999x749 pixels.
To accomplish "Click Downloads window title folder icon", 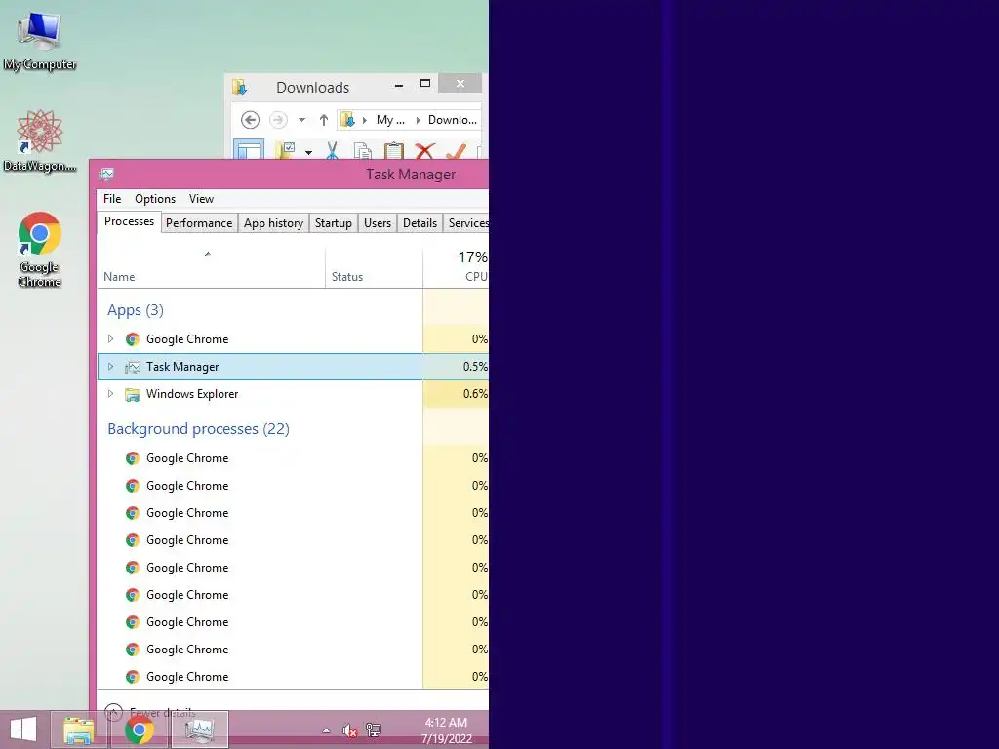I will 240,87.
